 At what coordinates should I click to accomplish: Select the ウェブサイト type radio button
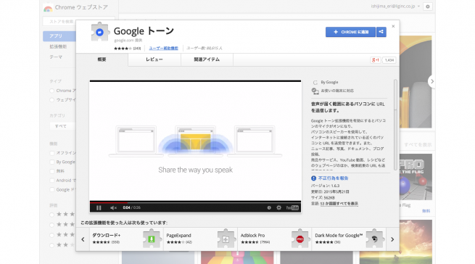(51, 100)
